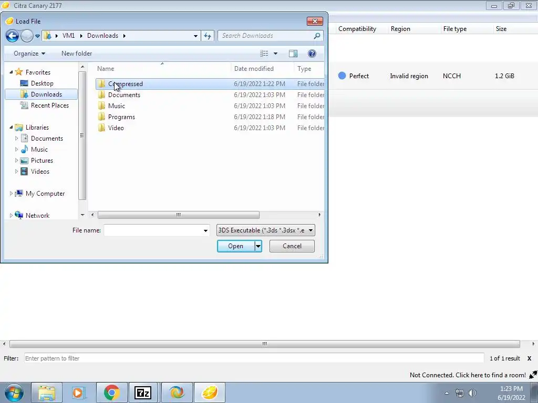Screen dimensions: 538x403
Task: Expand the Videos library node
Action: click(x=16, y=172)
